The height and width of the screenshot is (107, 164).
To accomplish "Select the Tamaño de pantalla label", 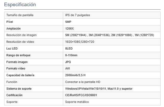I will coord(20,15).
